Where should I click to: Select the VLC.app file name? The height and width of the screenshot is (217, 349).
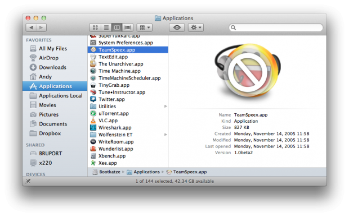pos(108,121)
